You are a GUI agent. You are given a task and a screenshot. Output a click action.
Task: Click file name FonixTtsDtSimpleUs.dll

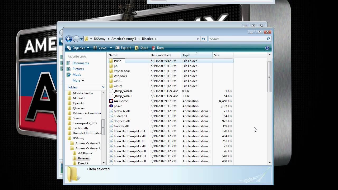pyautogui.click(x=130, y=161)
